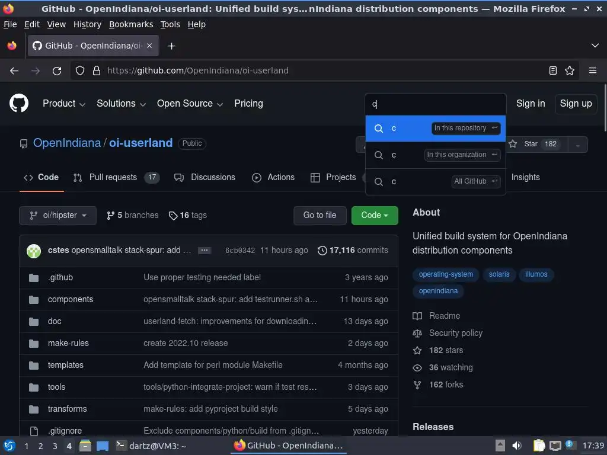Image resolution: width=607 pixels, height=455 pixels.
Task: Select search 'In this repository' suggestion
Action: click(436, 129)
